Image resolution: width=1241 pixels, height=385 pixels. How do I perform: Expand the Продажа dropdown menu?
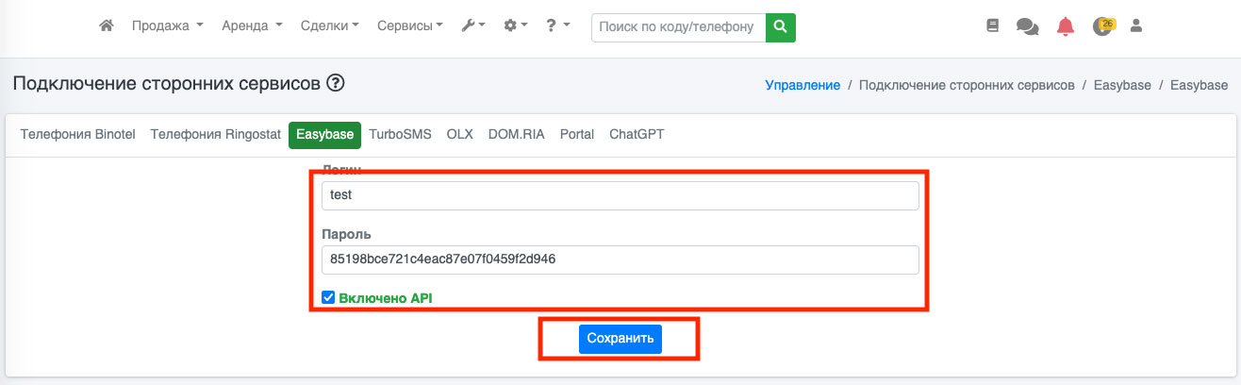167,26
